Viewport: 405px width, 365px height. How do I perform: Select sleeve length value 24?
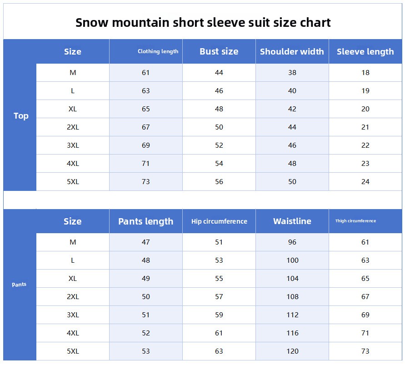tap(365, 182)
